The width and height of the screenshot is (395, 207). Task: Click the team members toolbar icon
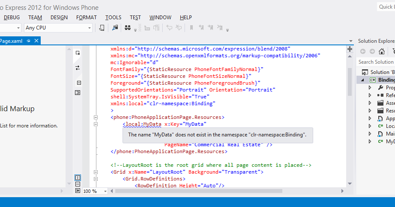pos(128,28)
